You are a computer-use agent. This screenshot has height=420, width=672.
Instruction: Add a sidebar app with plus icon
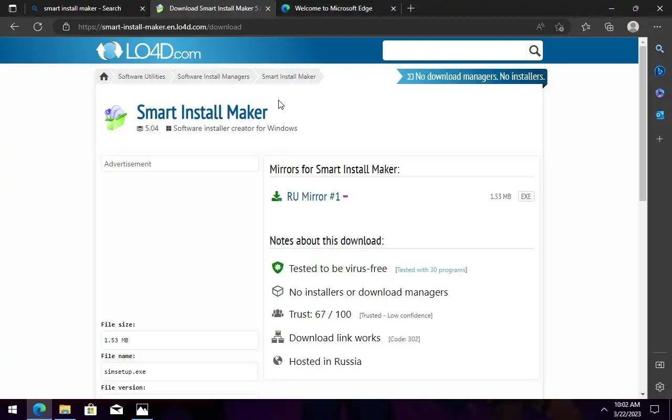[660, 139]
